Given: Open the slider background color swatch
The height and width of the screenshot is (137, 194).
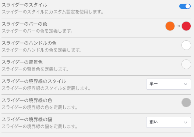Looking at the screenshot, I should [x=186, y=64].
